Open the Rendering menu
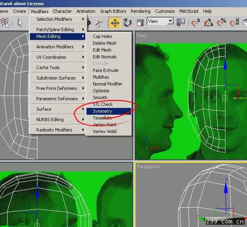Screen dimensions: 247x227 (141, 11)
